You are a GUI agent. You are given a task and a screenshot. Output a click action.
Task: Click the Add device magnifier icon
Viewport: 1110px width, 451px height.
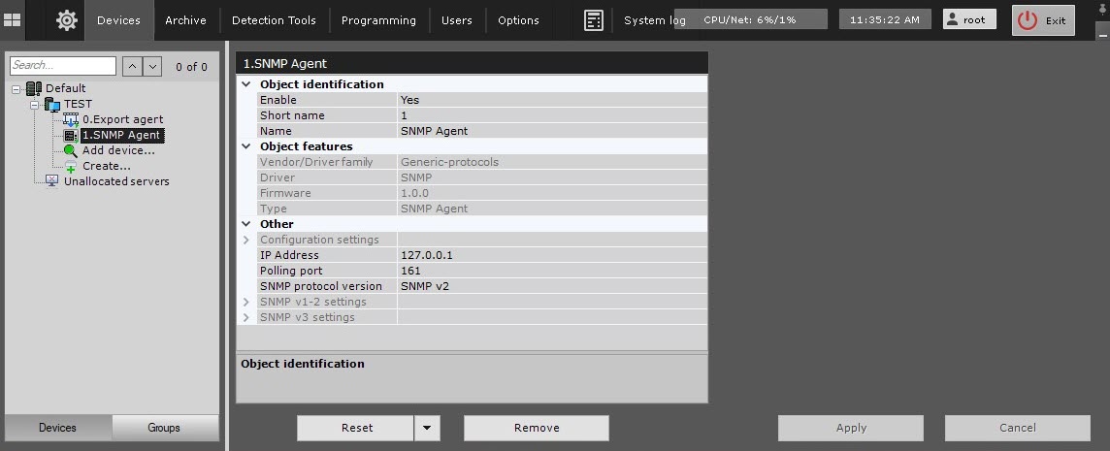pos(70,150)
